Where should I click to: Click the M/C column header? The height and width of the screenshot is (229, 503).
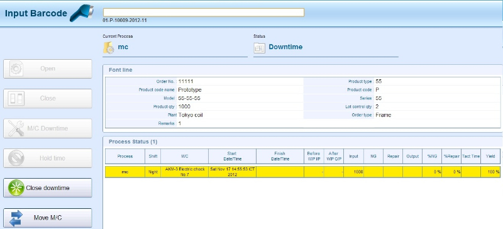185,157
